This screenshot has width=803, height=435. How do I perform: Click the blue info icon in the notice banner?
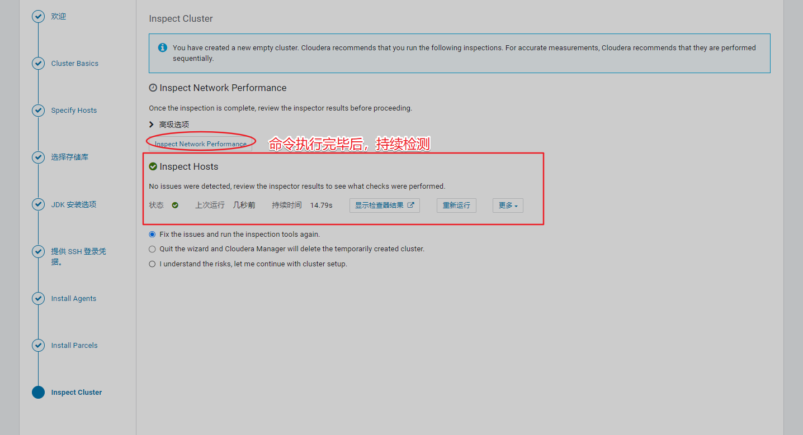click(x=163, y=47)
